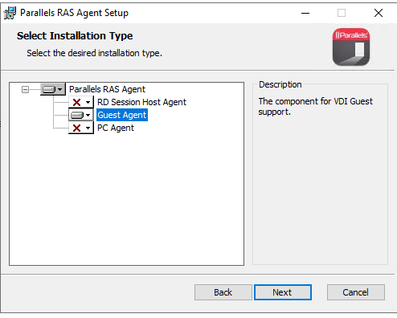Screen dimensions: 397x318
Task: Close the Parallels RAS Agent Setup window
Action: click(379, 13)
